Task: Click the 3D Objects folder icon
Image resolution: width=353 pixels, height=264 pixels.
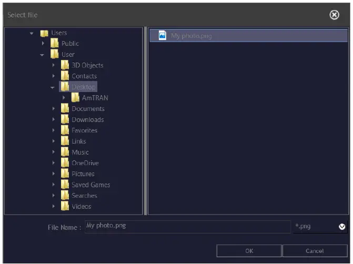Action: pos(65,65)
